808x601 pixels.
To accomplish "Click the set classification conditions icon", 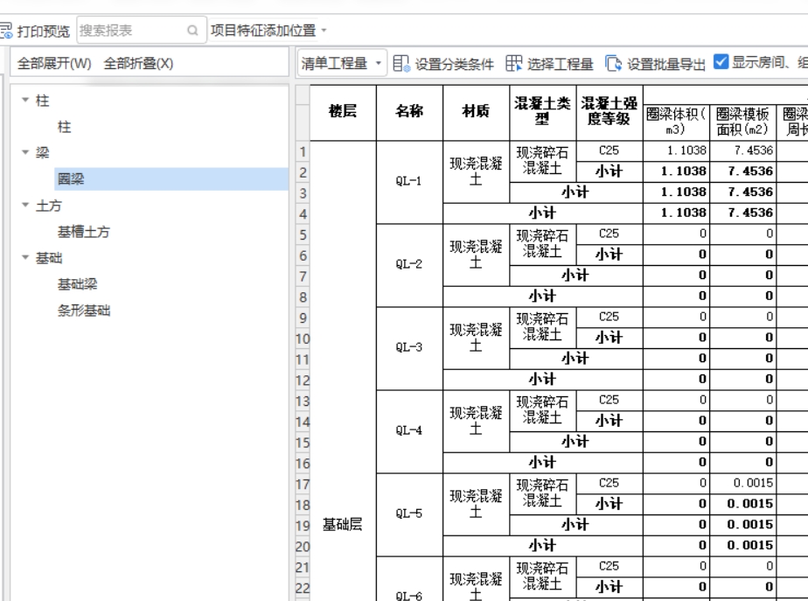I will click(401, 63).
